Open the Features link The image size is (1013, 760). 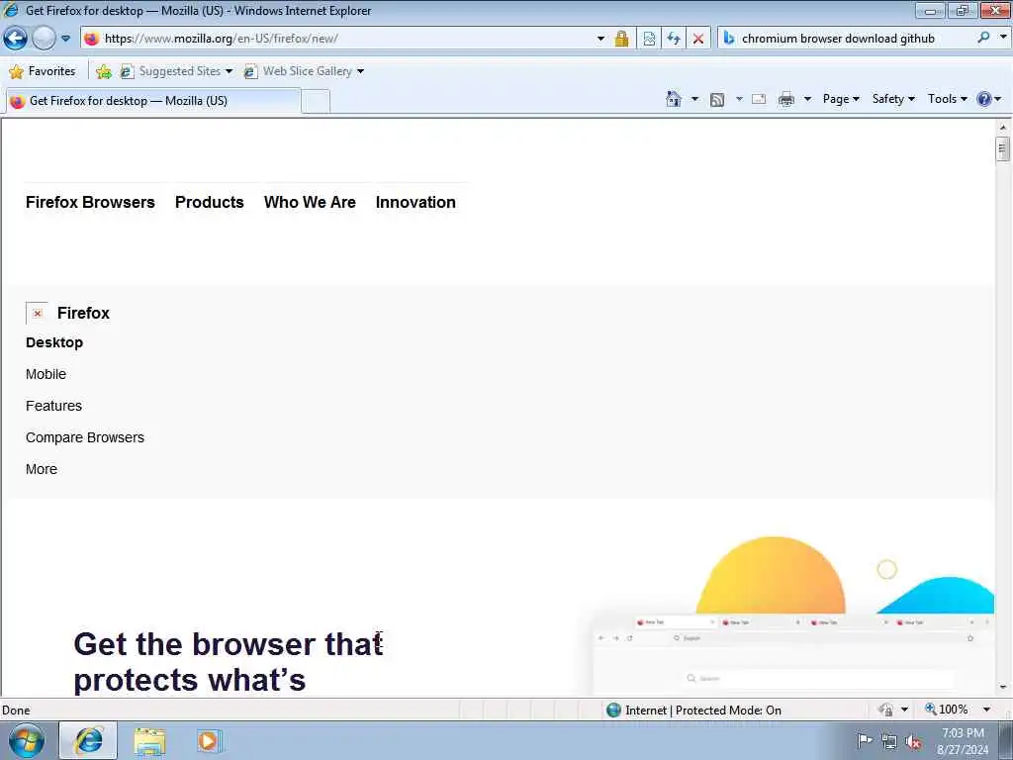click(x=53, y=406)
